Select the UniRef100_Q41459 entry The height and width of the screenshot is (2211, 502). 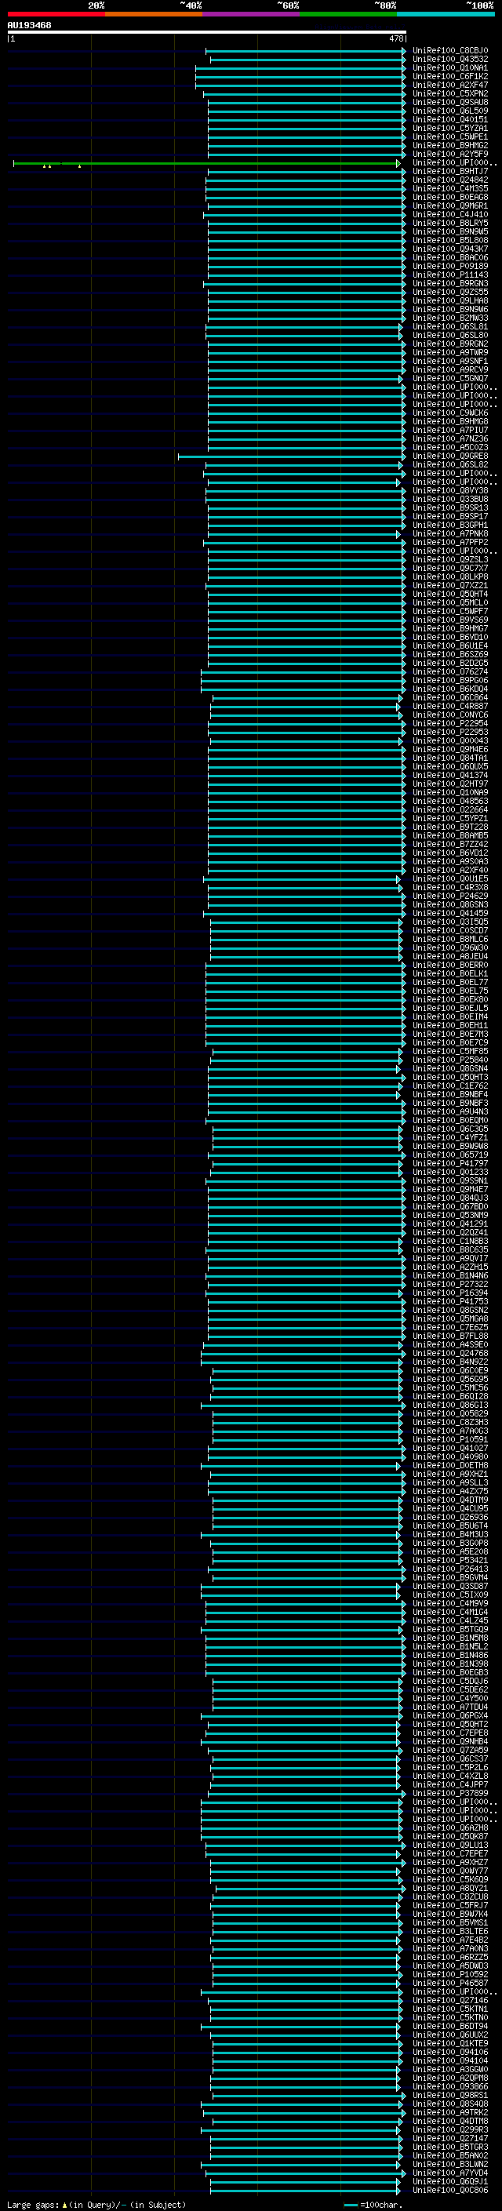tap(449, 913)
